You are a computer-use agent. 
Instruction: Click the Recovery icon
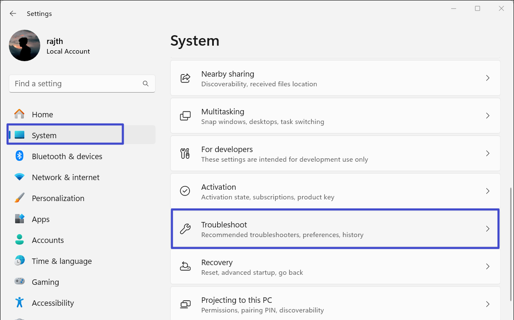click(x=185, y=266)
